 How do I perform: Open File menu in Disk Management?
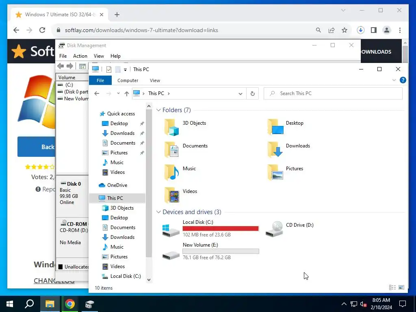pos(63,56)
